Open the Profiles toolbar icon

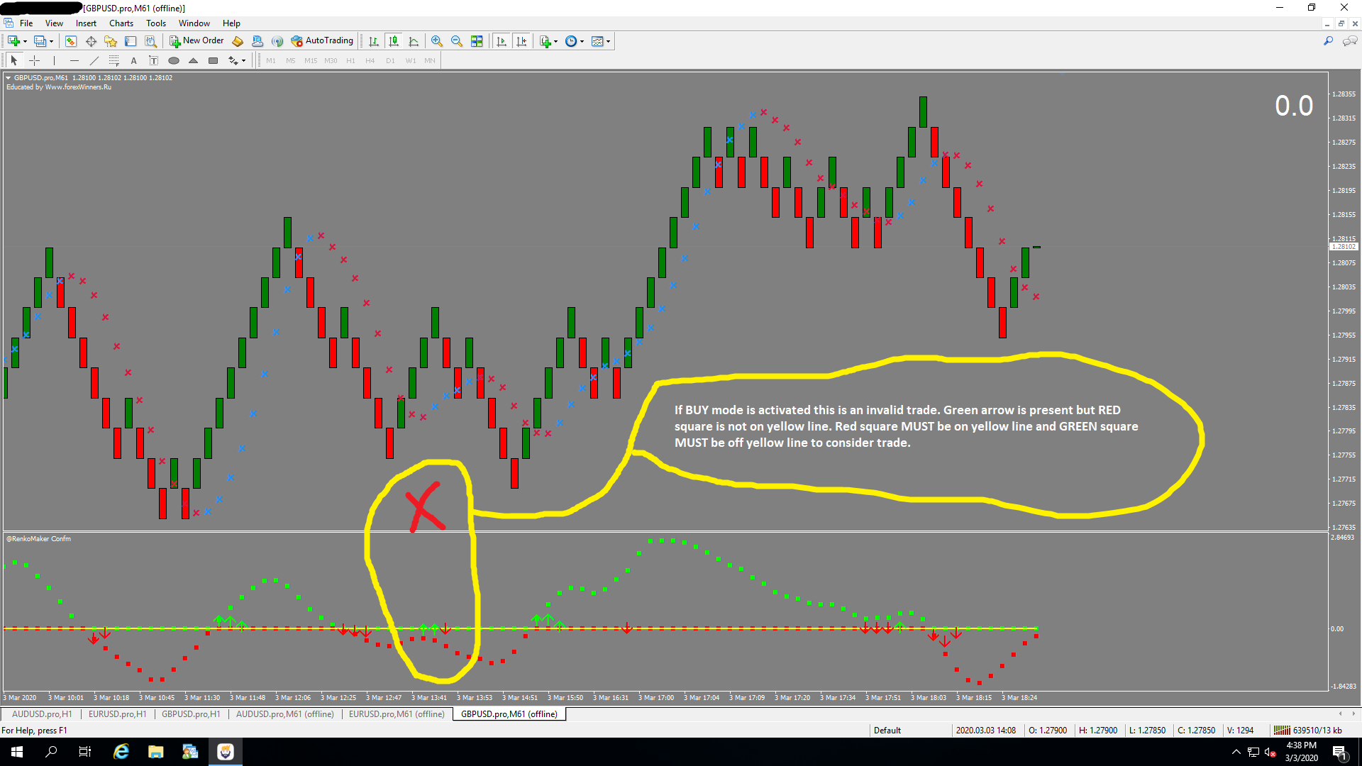click(x=40, y=41)
